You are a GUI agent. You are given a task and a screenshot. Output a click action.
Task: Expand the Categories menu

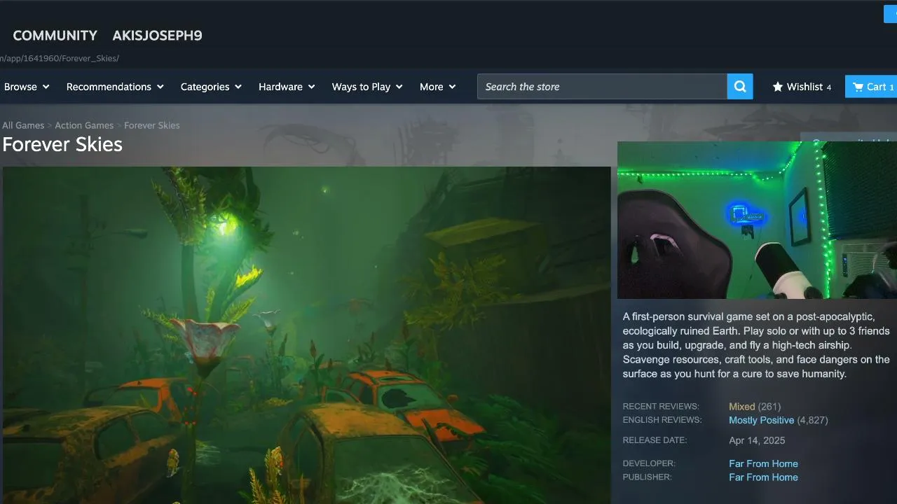point(211,87)
